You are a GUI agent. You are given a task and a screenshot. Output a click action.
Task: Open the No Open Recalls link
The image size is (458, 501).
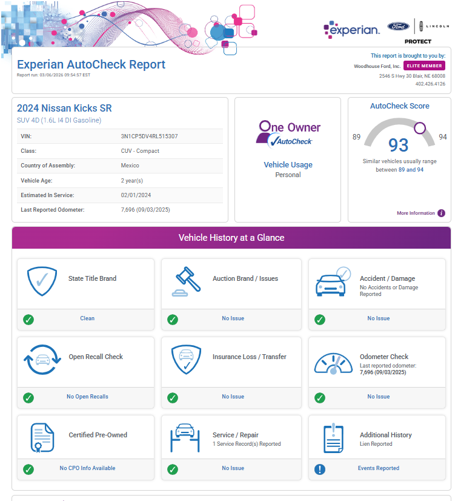(x=87, y=397)
